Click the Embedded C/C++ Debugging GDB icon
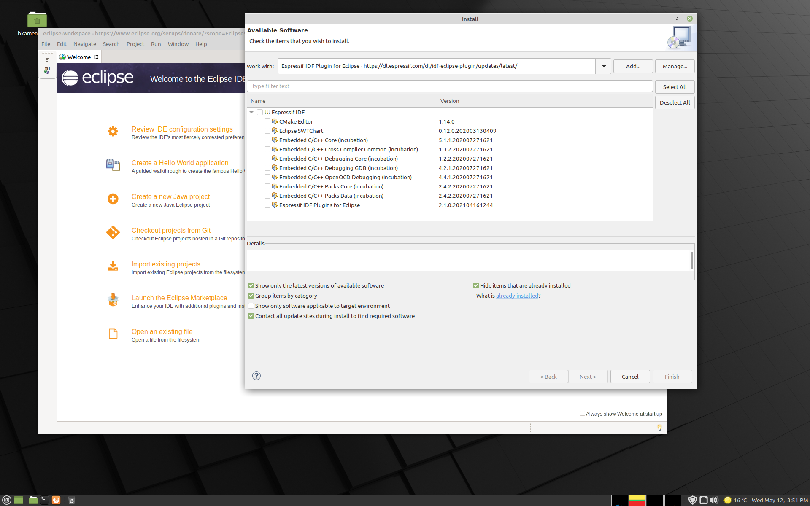 click(x=275, y=168)
